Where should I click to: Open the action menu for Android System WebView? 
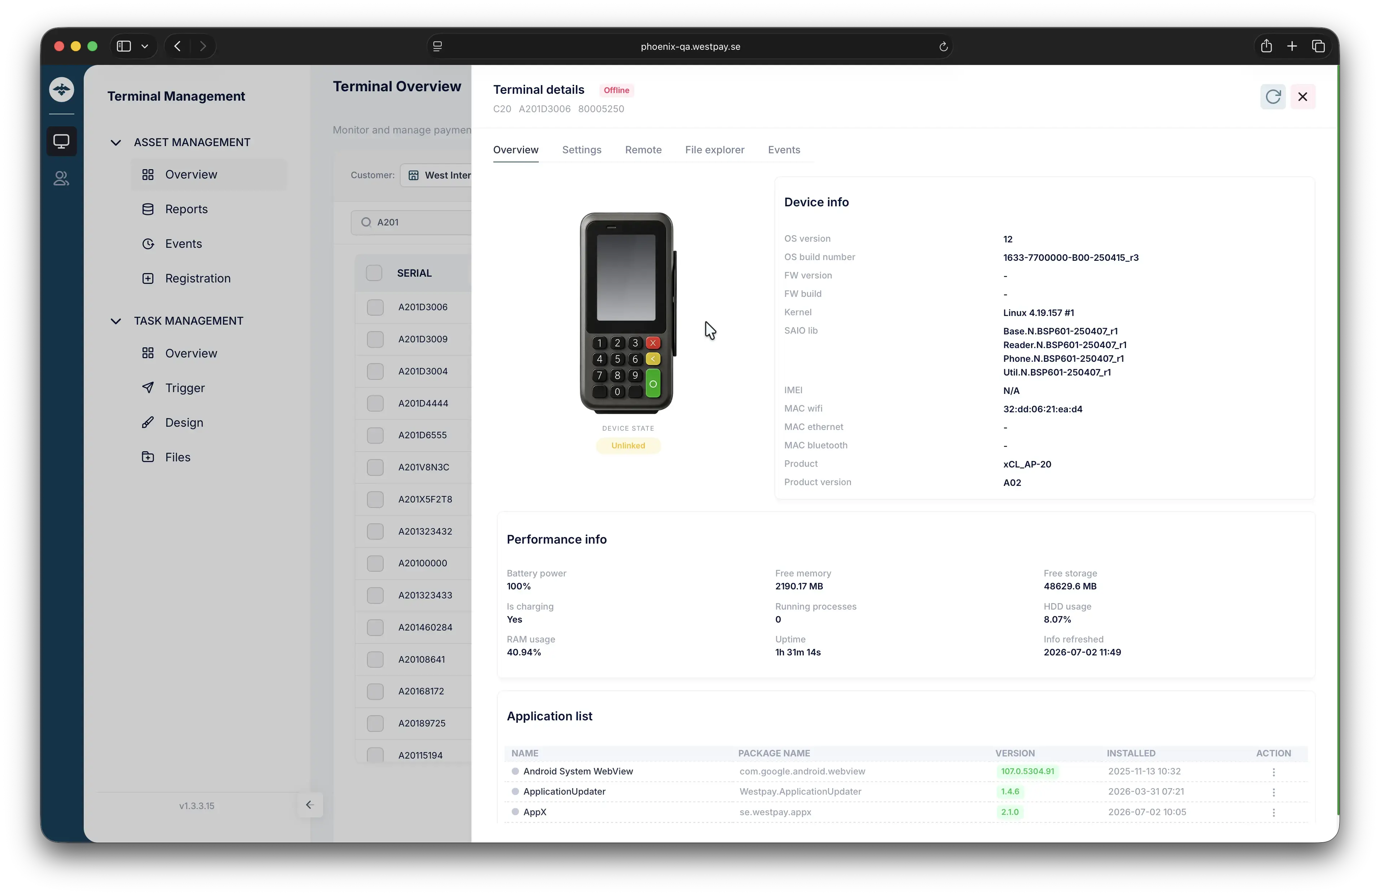point(1274,772)
